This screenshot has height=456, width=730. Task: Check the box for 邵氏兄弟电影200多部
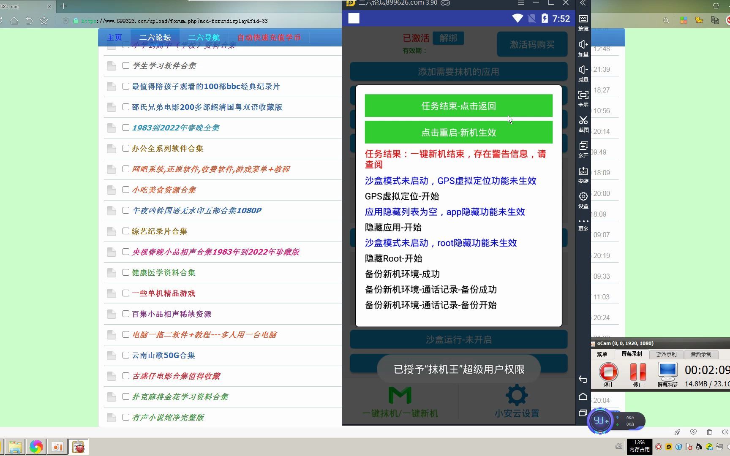tap(125, 107)
